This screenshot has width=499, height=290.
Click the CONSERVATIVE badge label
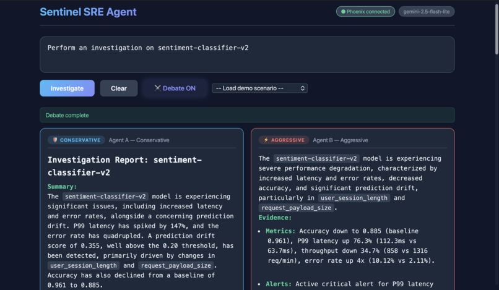coord(76,140)
